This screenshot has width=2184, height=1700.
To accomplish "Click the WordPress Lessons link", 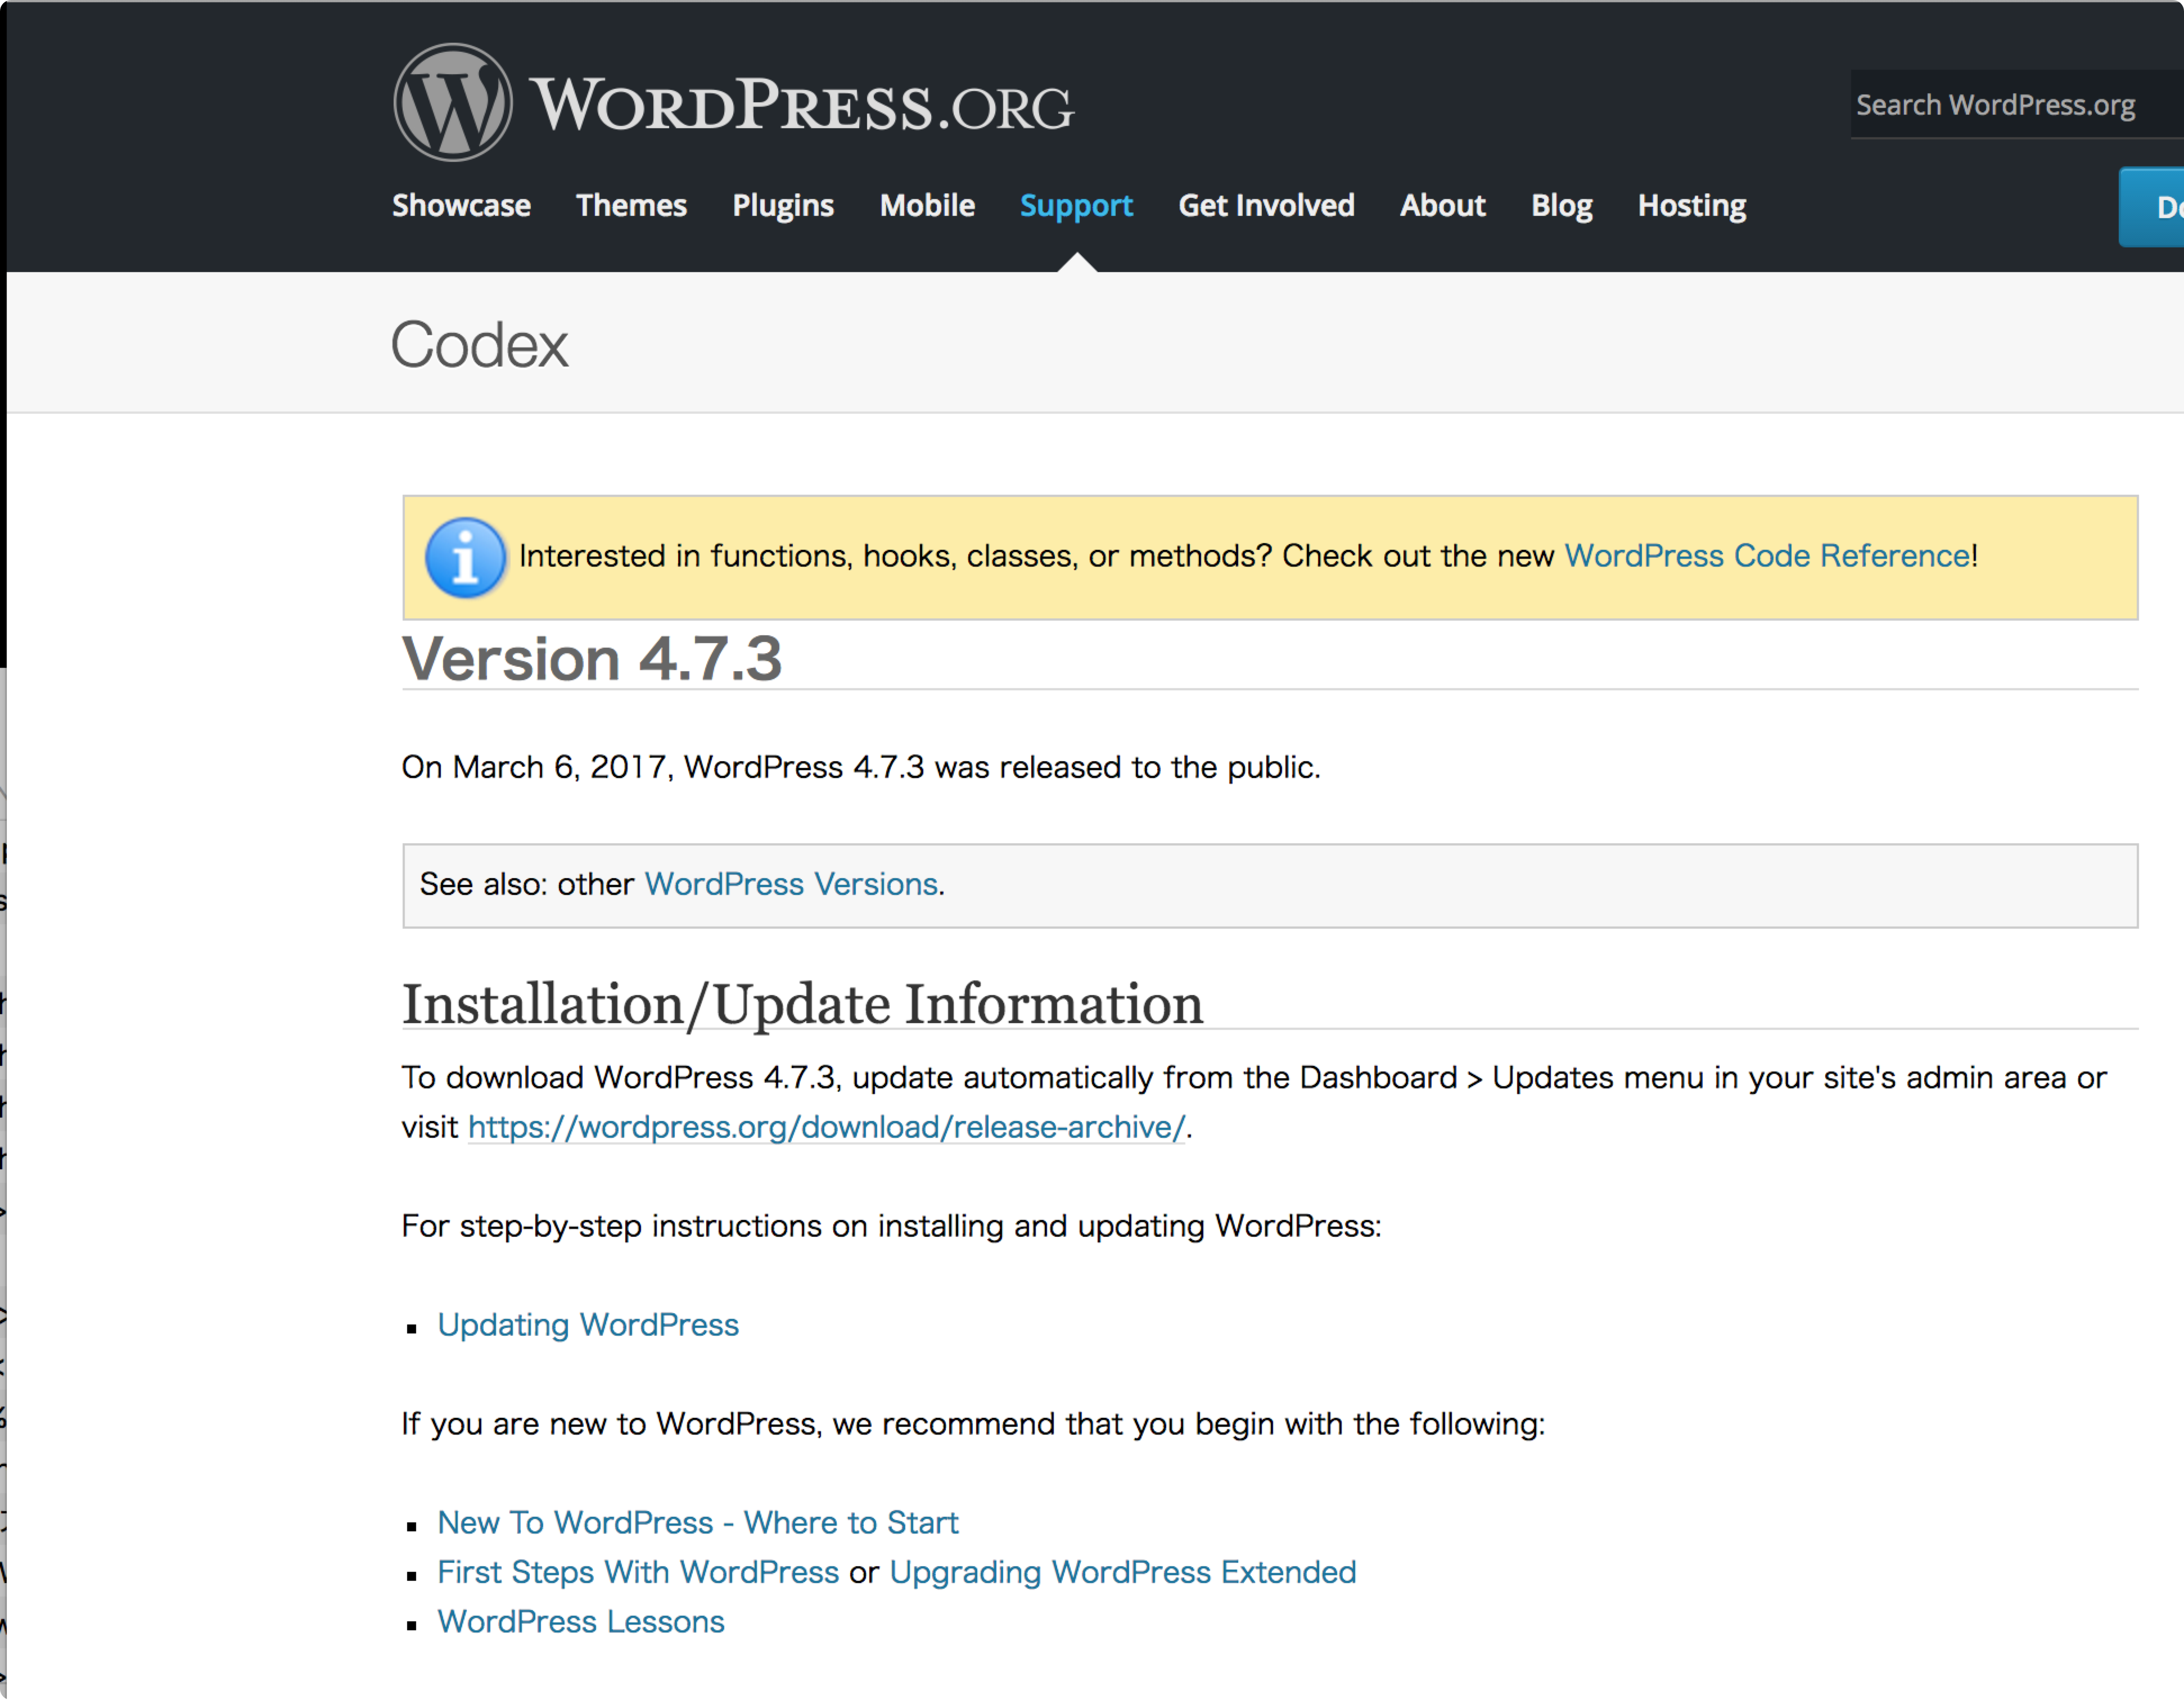I will 580,1622.
